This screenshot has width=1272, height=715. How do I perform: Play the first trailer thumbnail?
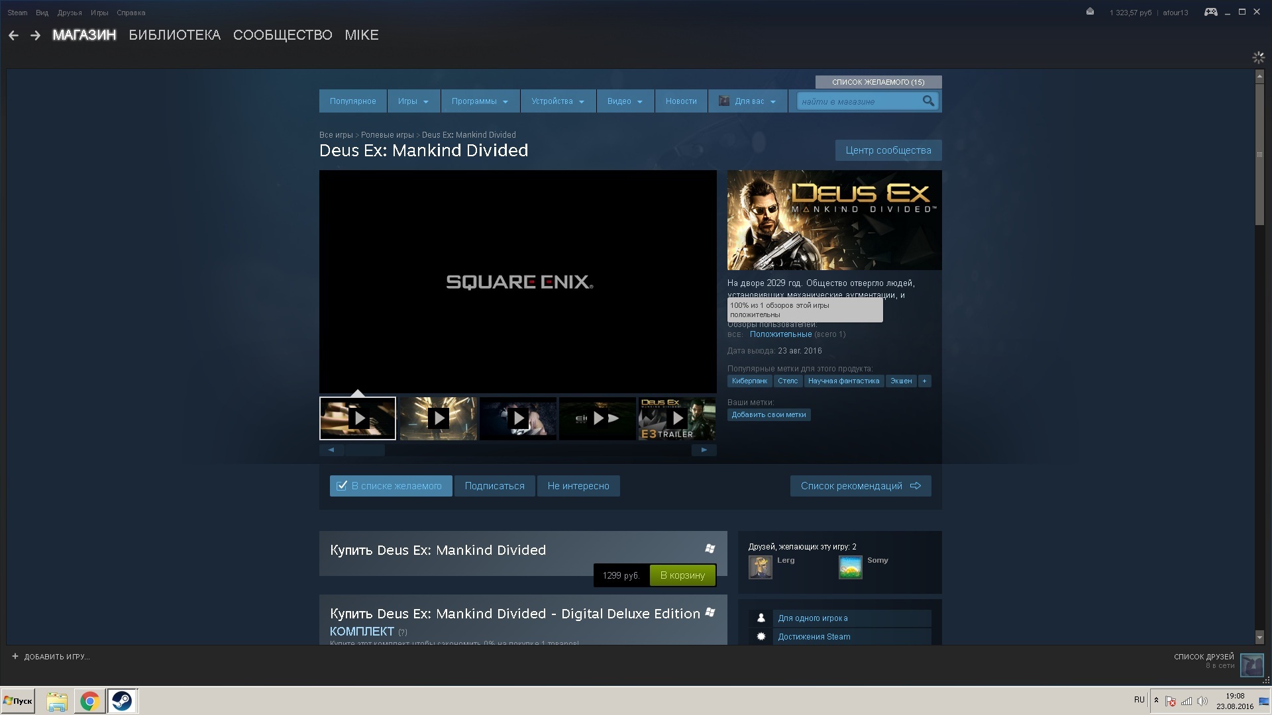click(358, 418)
